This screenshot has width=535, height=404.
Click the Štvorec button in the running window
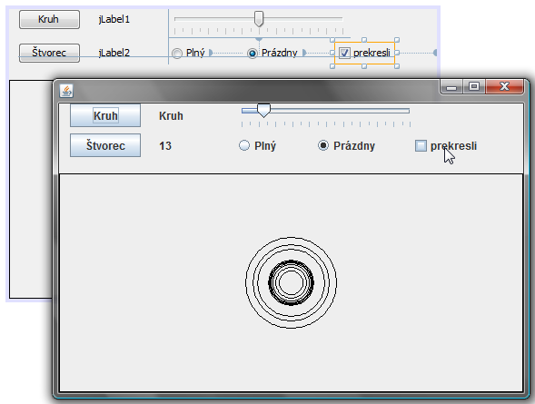coord(105,145)
